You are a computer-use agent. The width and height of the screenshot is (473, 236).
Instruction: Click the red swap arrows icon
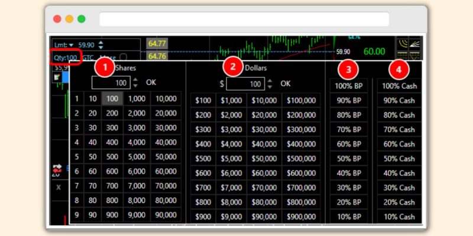coord(57,168)
